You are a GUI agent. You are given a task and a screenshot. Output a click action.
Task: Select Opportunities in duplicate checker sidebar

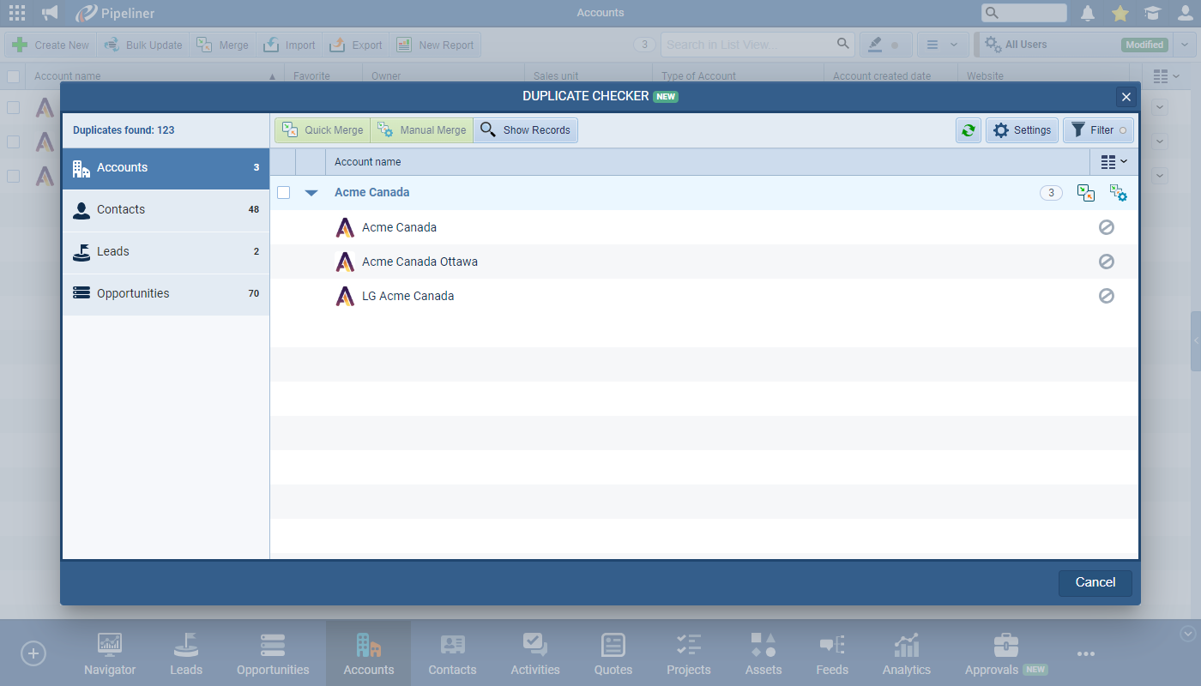pos(166,294)
